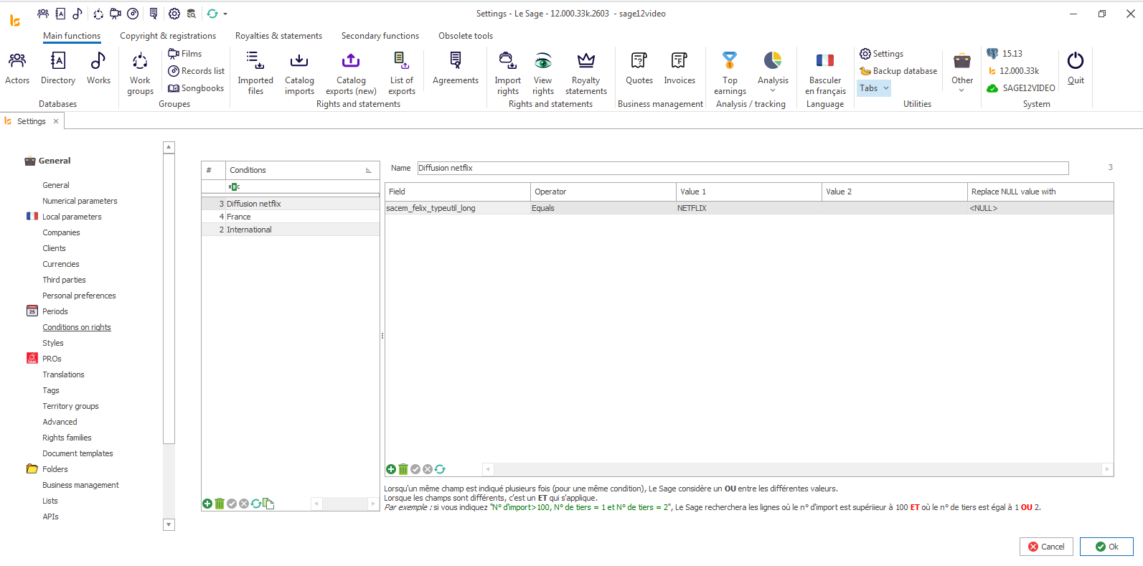Switch to Royalties & statements tab
1143x566 pixels.
click(x=278, y=36)
